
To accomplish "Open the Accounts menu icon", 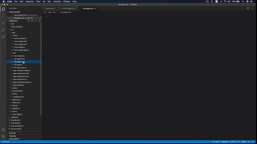I will point(3,130).
